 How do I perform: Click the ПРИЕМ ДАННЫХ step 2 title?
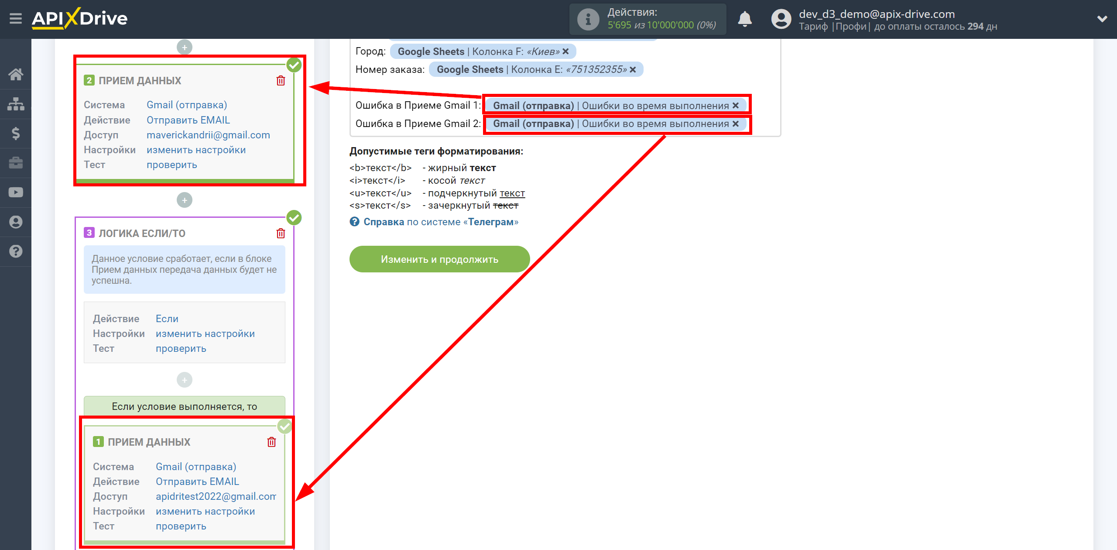[140, 81]
